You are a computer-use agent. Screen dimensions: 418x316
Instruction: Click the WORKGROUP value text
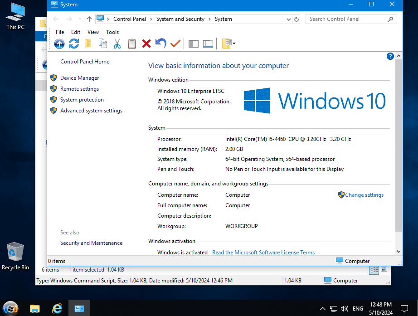pyautogui.click(x=242, y=226)
